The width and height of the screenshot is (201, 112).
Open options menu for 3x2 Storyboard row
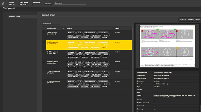(44, 42)
